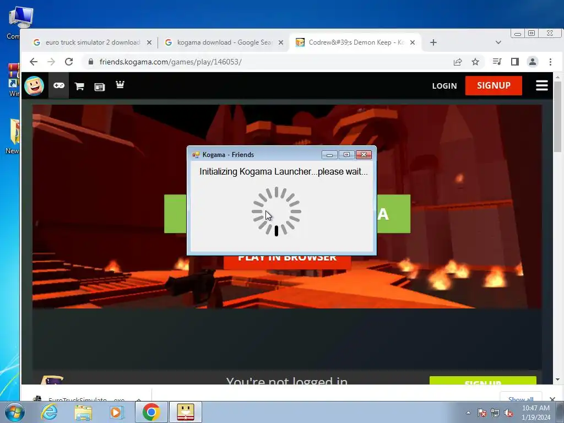Open the Windows Start button
The image size is (564, 423).
pos(14,412)
